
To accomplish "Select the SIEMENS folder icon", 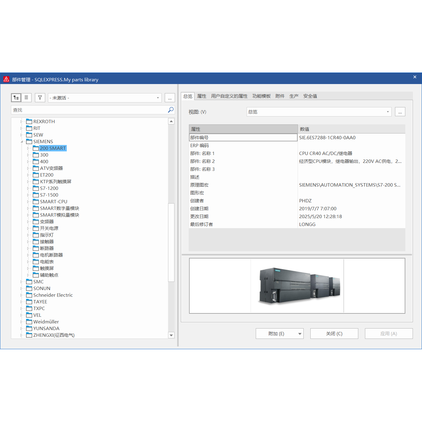I will [x=29, y=141].
